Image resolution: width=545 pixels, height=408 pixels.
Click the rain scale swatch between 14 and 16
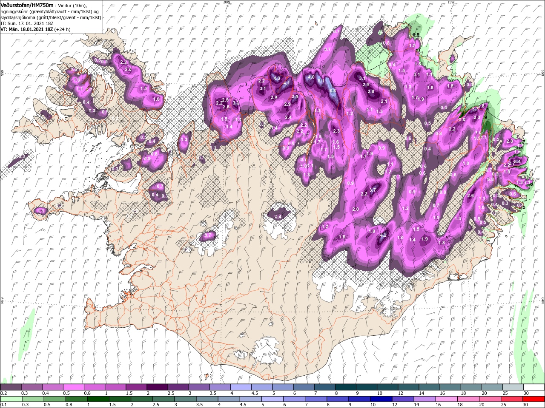(x=424, y=399)
